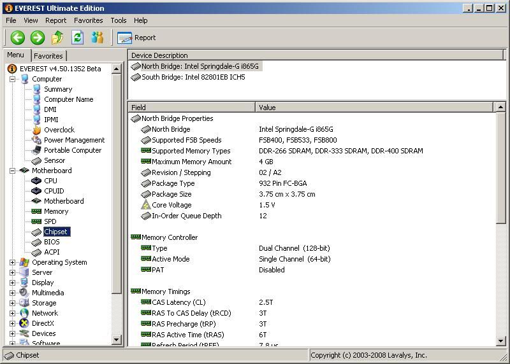Expand the Devices tree node

(12, 333)
